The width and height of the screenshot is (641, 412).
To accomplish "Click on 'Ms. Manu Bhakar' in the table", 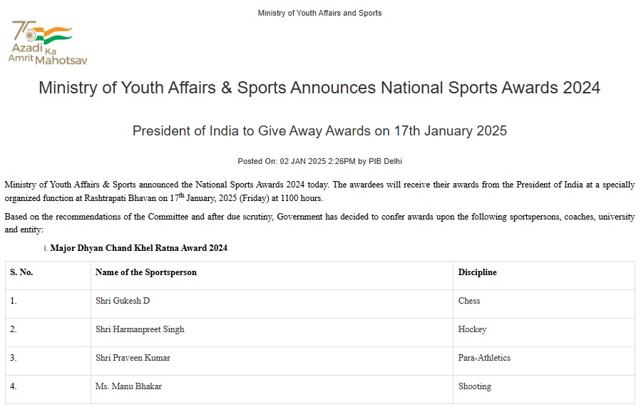I will pos(128,386).
